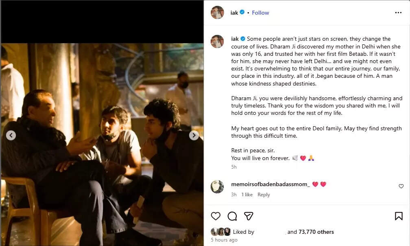Go to next photo in carousel
Image resolution: width=410 pixels, height=246 pixels.
pyautogui.click(x=194, y=135)
